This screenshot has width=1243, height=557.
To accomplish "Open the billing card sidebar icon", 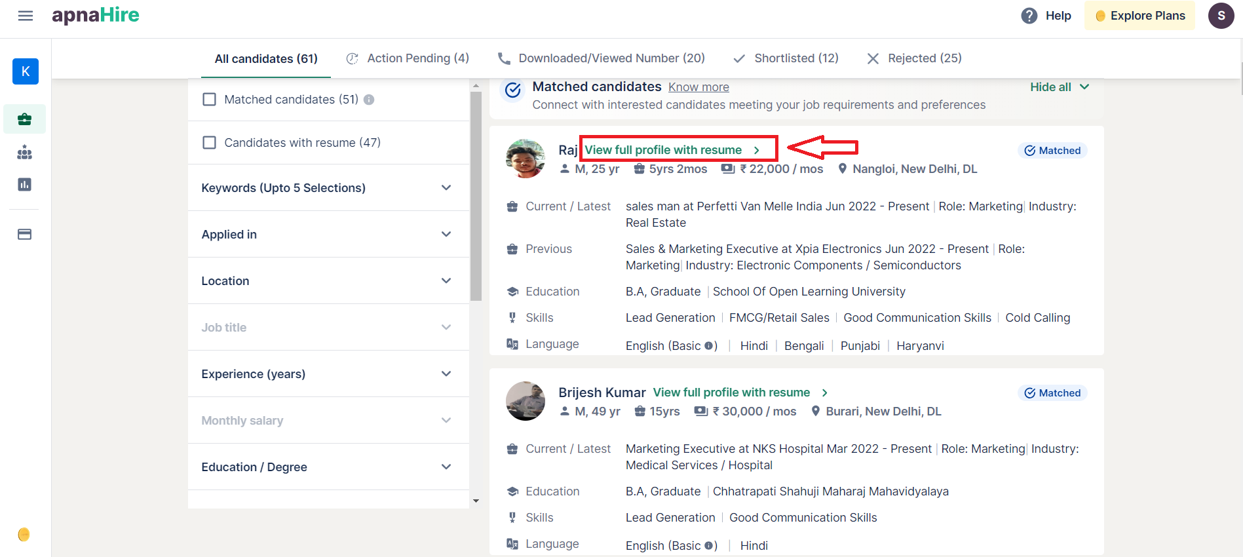I will (25, 235).
